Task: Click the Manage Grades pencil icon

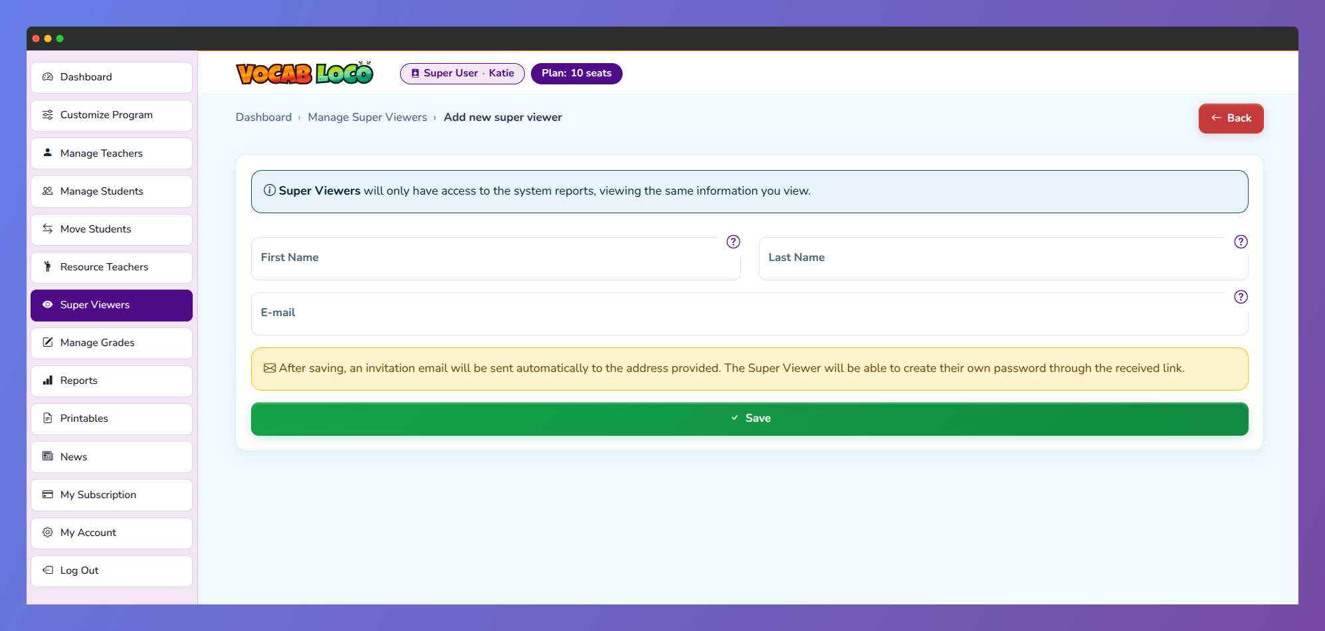Action: (48, 343)
